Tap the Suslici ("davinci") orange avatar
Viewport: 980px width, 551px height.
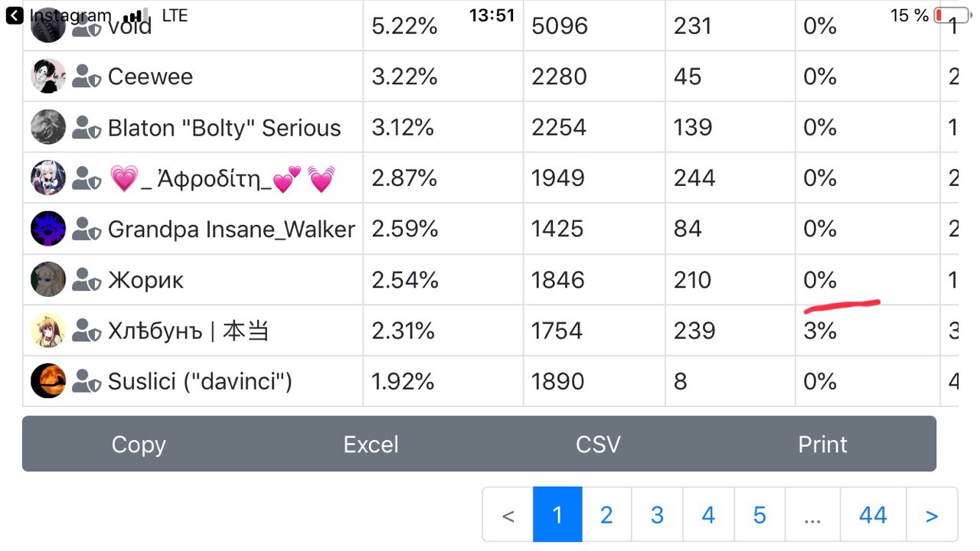click(48, 381)
